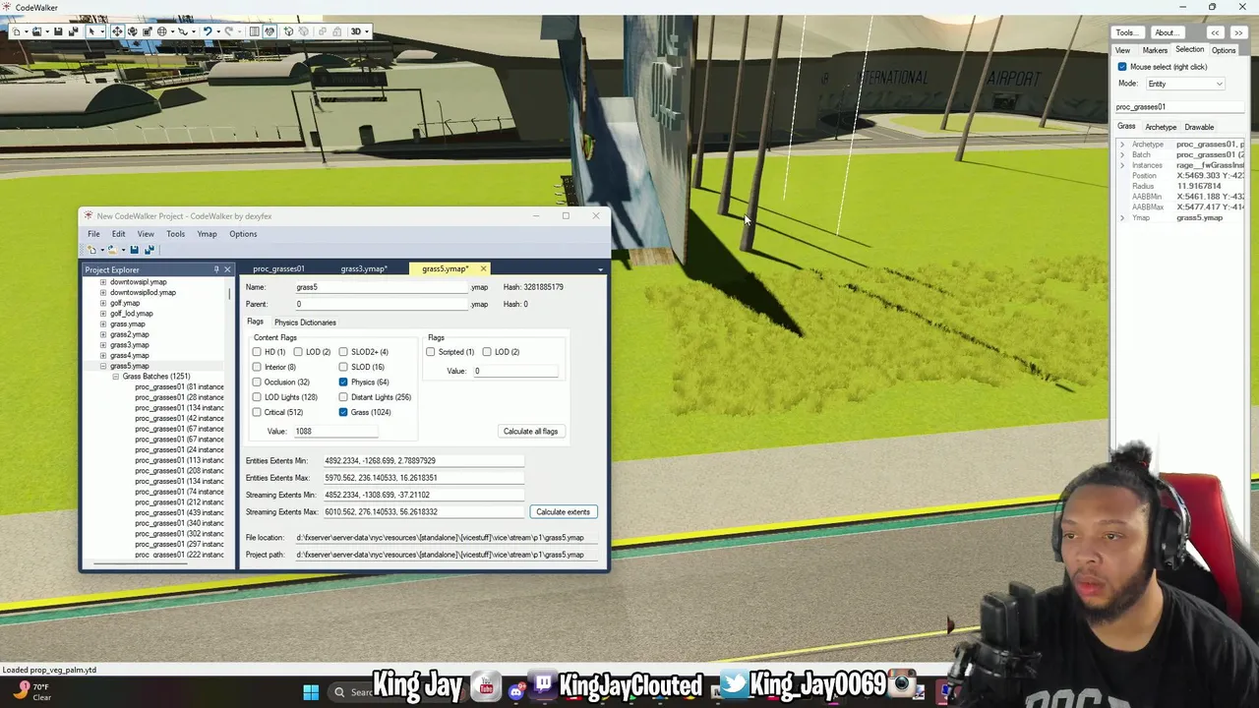1259x708 pixels.
Task: Expand the Batch property row
Action: pyautogui.click(x=1122, y=155)
